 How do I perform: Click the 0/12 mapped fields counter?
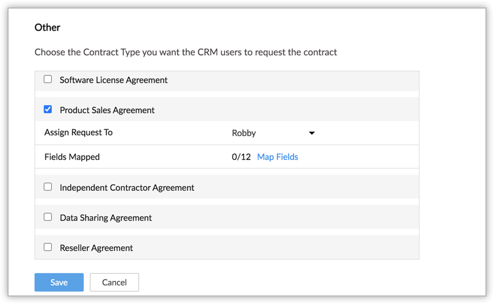[241, 157]
